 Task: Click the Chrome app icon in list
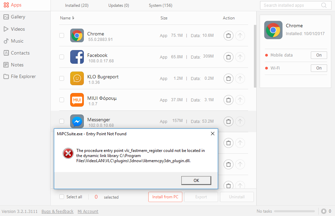[x=77, y=35]
